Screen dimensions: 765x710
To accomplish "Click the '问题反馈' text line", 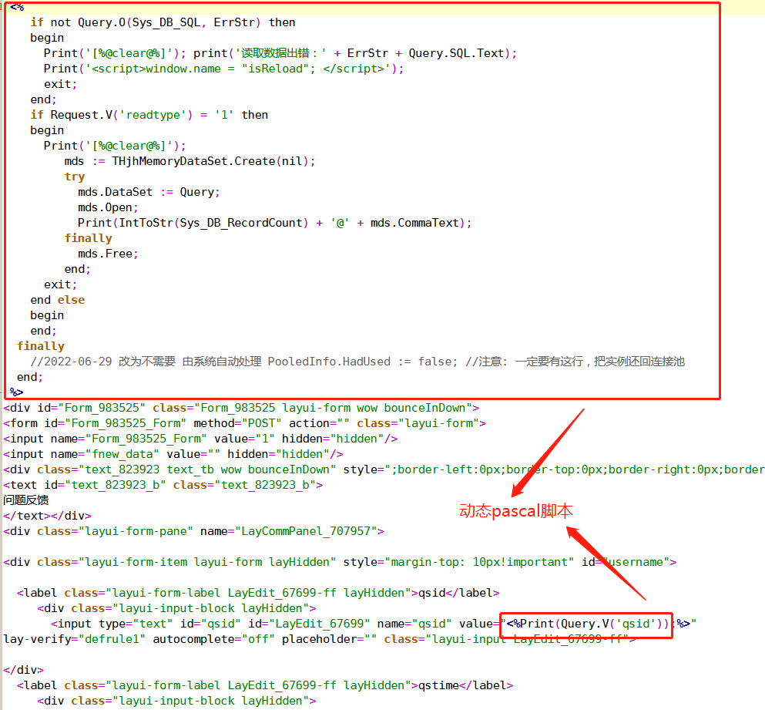I will (x=26, y=500).
